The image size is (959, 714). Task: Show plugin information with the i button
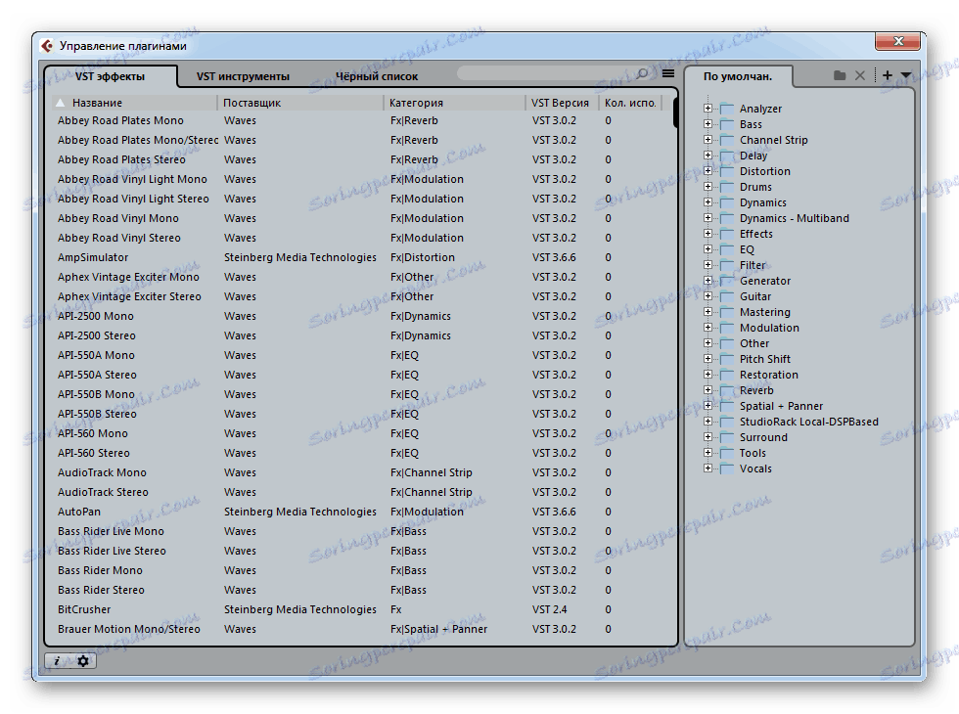(57, 661)
